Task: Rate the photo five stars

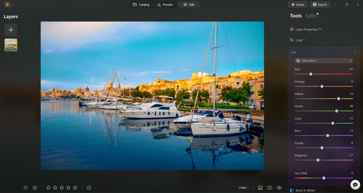Action: [x=75, y=188]
